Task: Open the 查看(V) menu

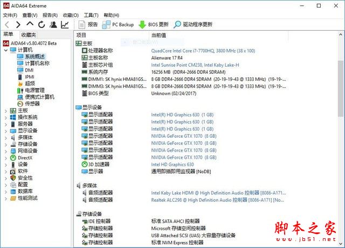Action: 30,15
